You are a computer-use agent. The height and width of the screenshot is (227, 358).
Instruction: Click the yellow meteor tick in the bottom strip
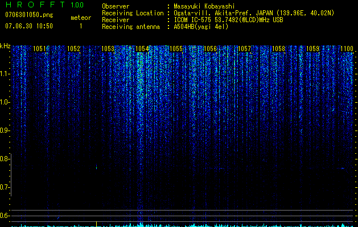(x=96, y=224)
